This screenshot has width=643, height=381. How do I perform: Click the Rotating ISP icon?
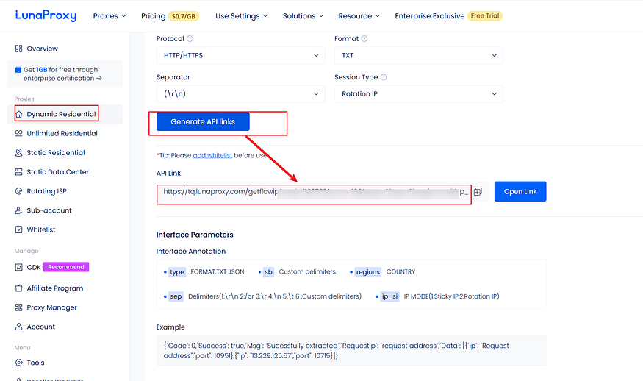tap(18, 191)
